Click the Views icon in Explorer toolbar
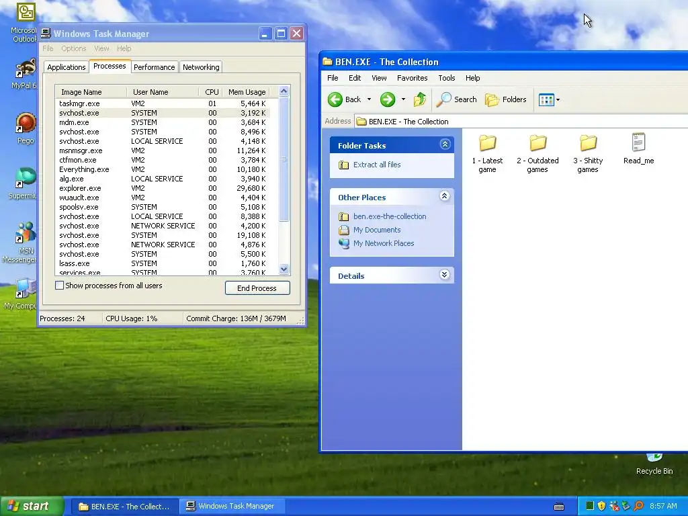The image size is (688, 516). tap(546, 99)
